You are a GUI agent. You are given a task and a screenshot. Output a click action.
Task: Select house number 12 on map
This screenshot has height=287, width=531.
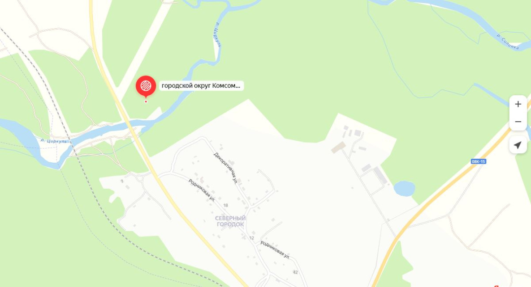point(252,238)
